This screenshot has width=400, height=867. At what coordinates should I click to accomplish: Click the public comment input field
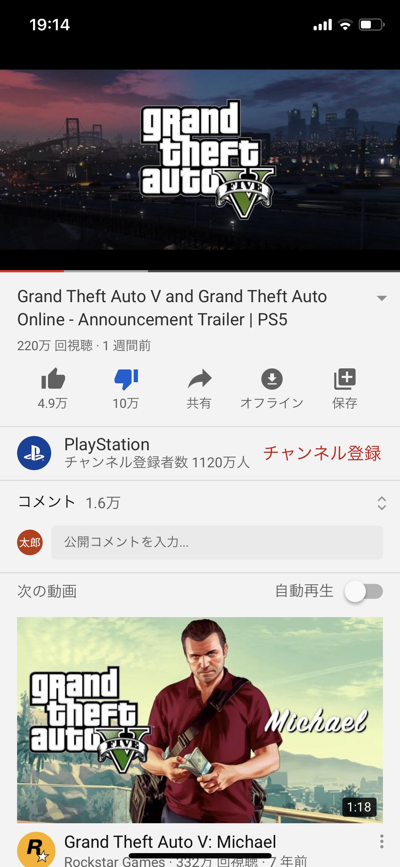[217, 542]
